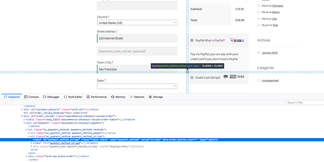Click the Apartment, suite, unit field
Viewport: 324px width, 162px height.
(x=137, y=51)
